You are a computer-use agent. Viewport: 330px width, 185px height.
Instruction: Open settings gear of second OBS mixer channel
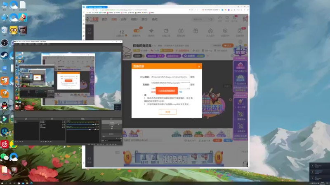[98, 129]
